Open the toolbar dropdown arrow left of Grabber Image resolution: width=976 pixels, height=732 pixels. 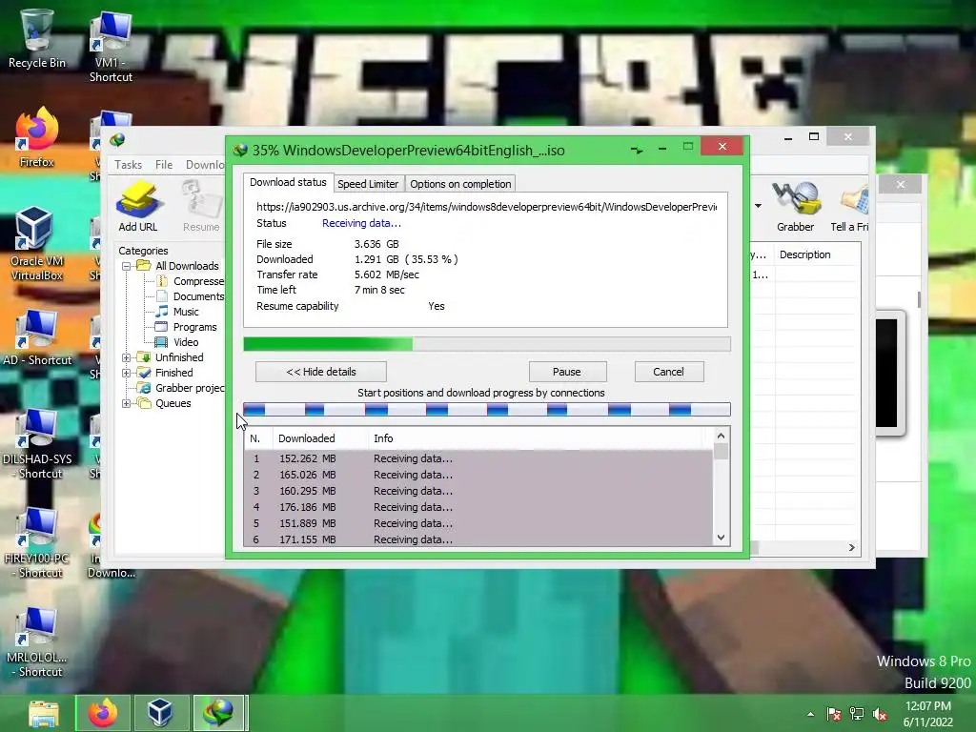tap(758, 206)
